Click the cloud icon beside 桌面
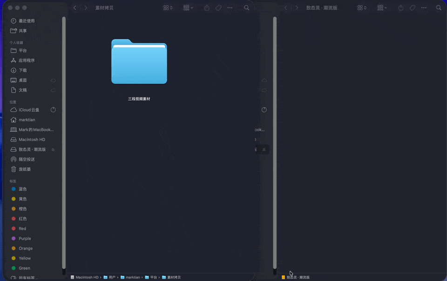 pos(53,80)
